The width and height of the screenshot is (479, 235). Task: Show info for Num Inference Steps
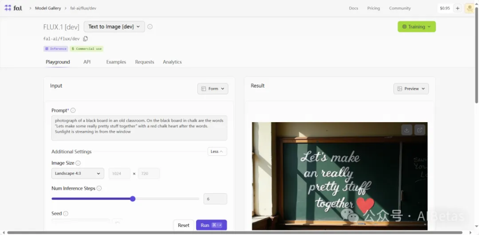99,188
